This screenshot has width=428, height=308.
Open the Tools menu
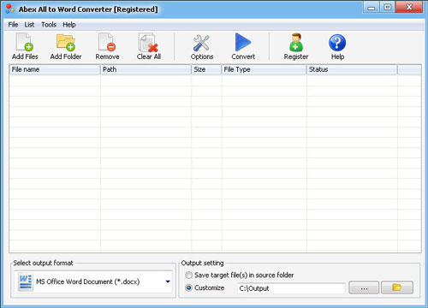[x=49, y=25]
